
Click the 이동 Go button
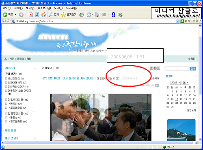(185, 21)
